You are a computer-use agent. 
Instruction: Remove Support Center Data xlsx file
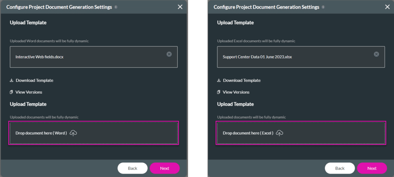click(376, 54)
